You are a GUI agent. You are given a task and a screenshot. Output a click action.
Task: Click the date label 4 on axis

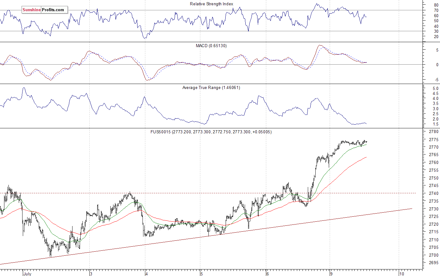147,274
